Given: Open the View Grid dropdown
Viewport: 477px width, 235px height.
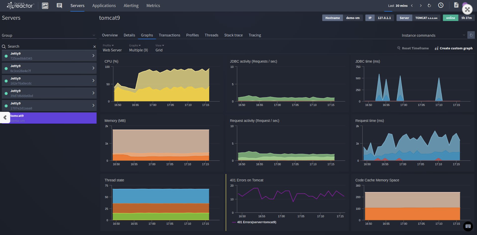Looking at the screenshot, I should click(159, 48).
